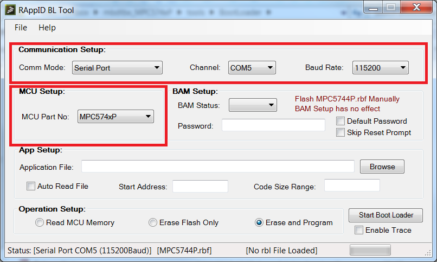Screen dimensions: 437x262
Task: Click the Code Size Range field
Action: (x=352, y=186)
